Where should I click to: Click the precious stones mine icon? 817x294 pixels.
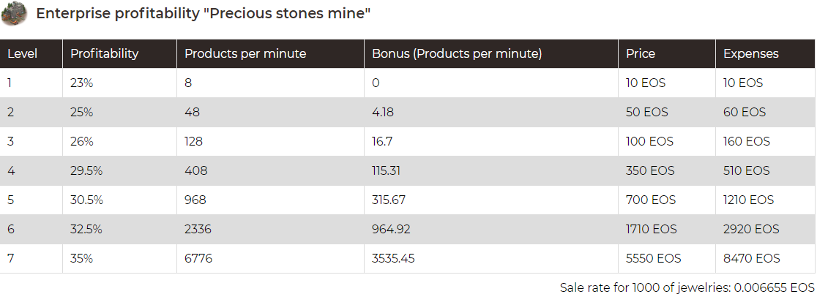[14, 14]
